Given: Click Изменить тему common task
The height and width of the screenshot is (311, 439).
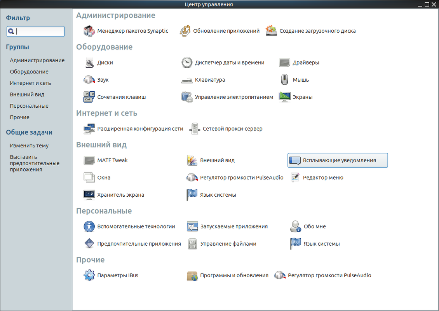Looking at the screenshot, I should tap(29, 146).
